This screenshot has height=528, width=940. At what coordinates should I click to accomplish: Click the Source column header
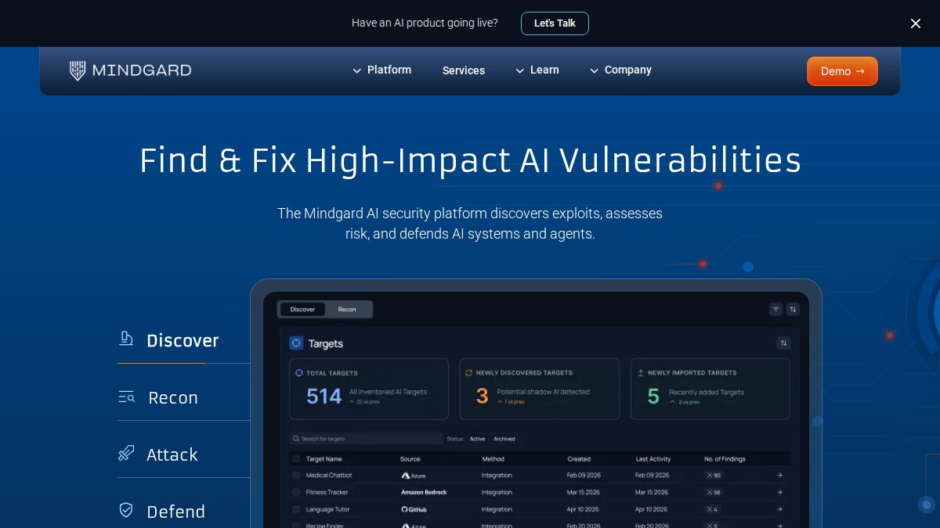point(410,459)
